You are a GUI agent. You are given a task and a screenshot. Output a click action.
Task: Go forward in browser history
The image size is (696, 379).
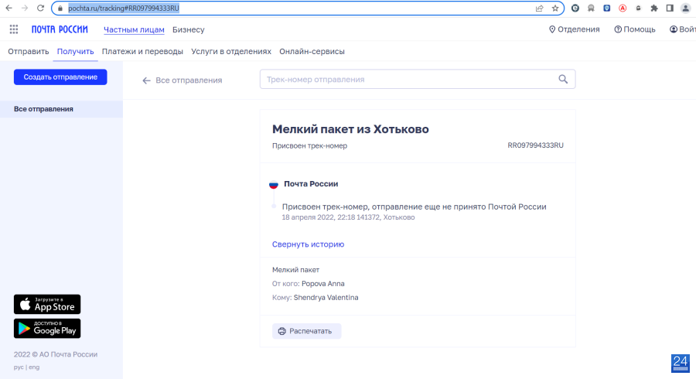click(25, 8)
